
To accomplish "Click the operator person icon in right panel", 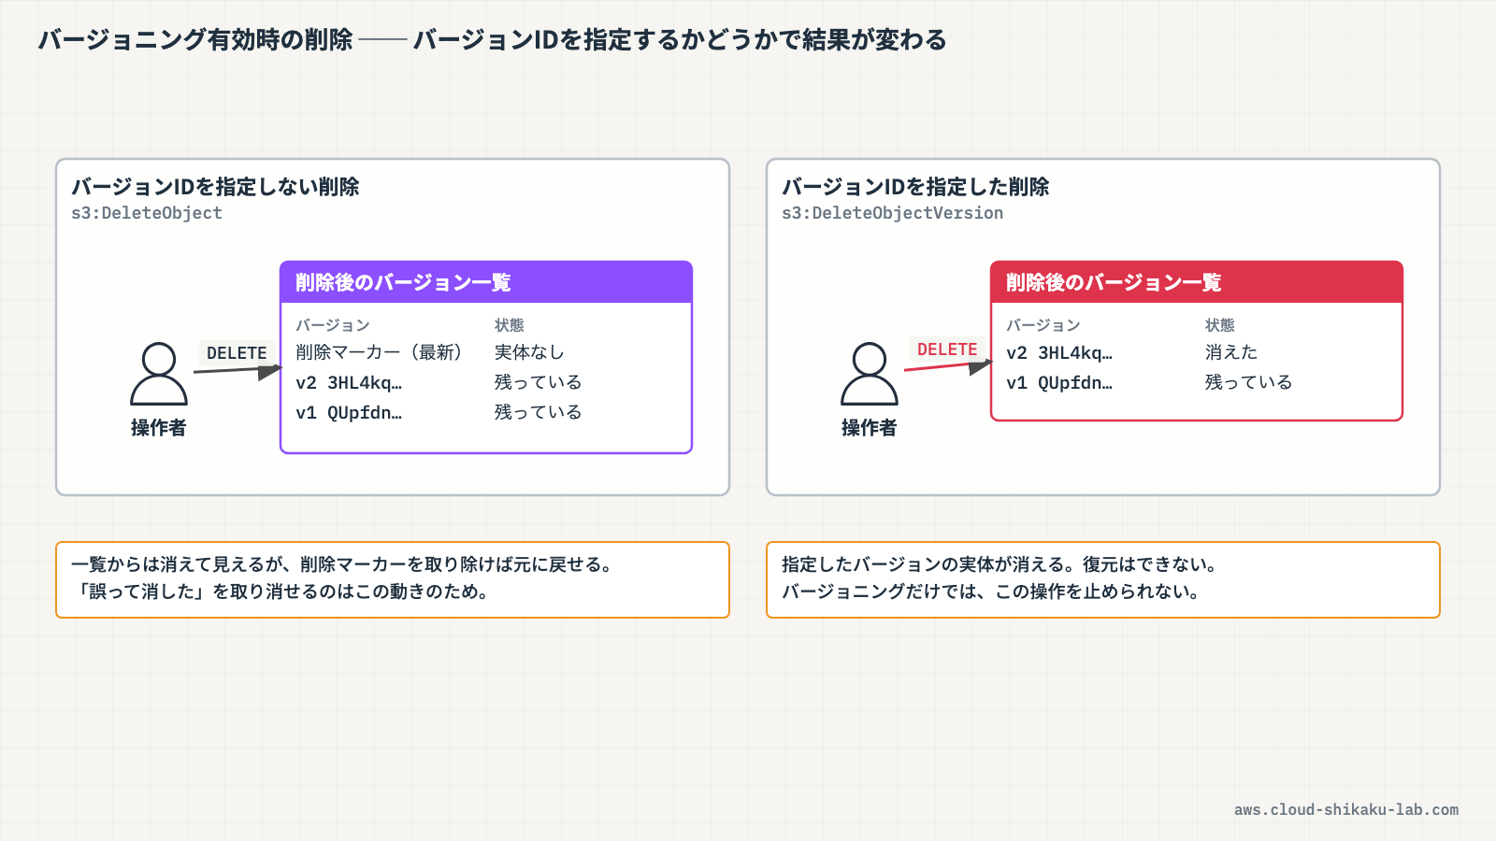I will click(870, 374).
